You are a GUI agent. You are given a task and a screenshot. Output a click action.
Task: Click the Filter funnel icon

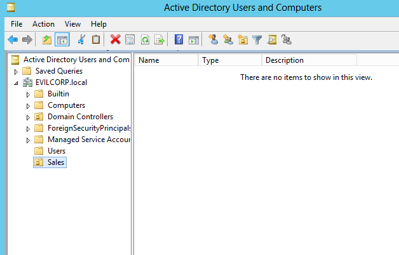257,39
